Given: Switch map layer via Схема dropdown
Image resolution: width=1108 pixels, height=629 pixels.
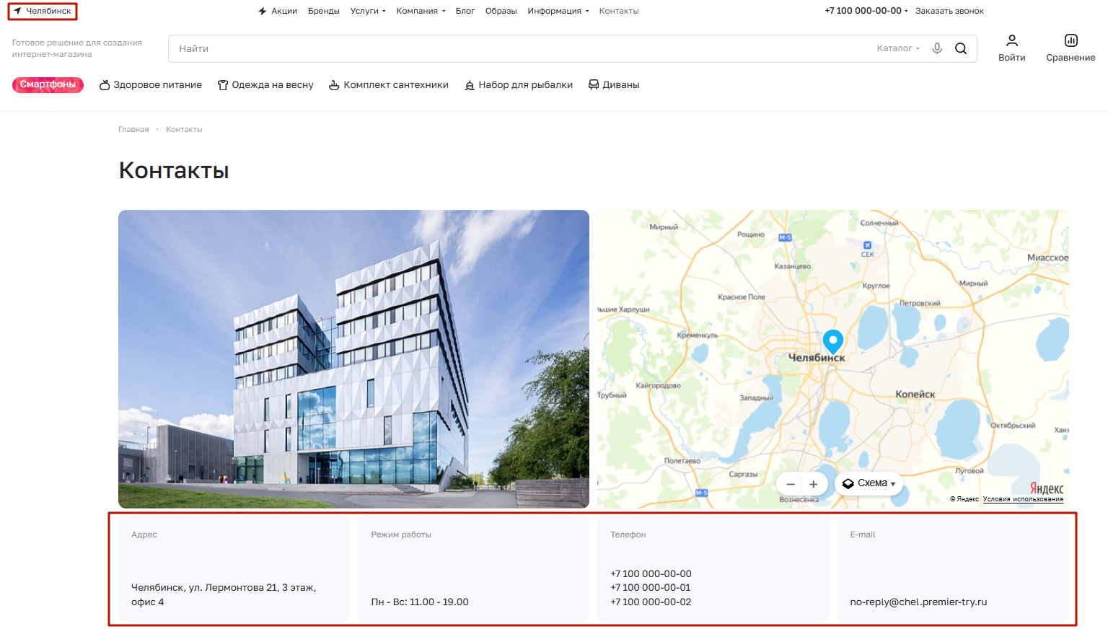Looking at the screenshot, I should tap(869, 483).
